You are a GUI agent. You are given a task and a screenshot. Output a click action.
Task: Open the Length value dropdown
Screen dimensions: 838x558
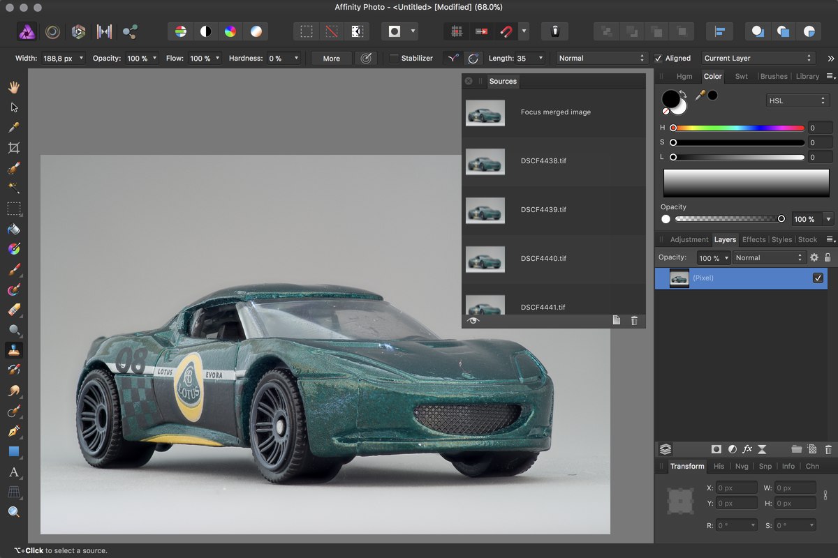(x=541, y=59)
